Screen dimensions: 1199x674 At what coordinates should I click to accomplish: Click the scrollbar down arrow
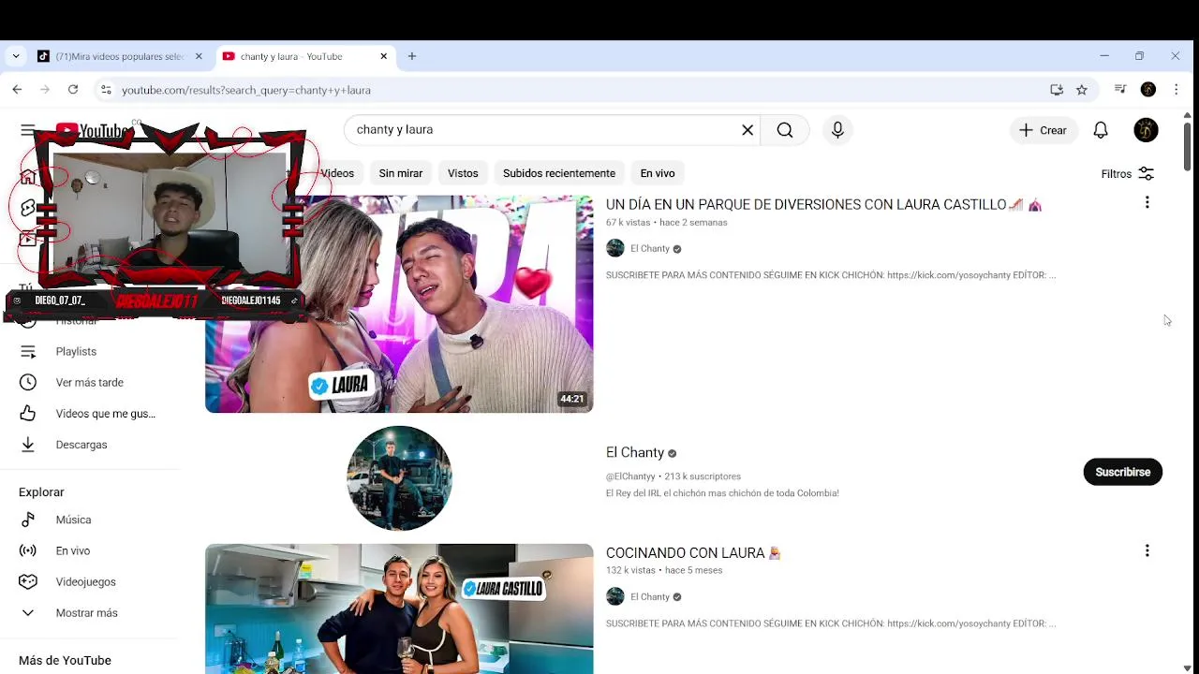[x=1187, y=668]
